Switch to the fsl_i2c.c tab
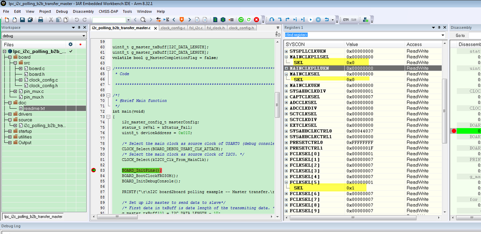This screenshot has width=481, height=234. pos(196,28)
